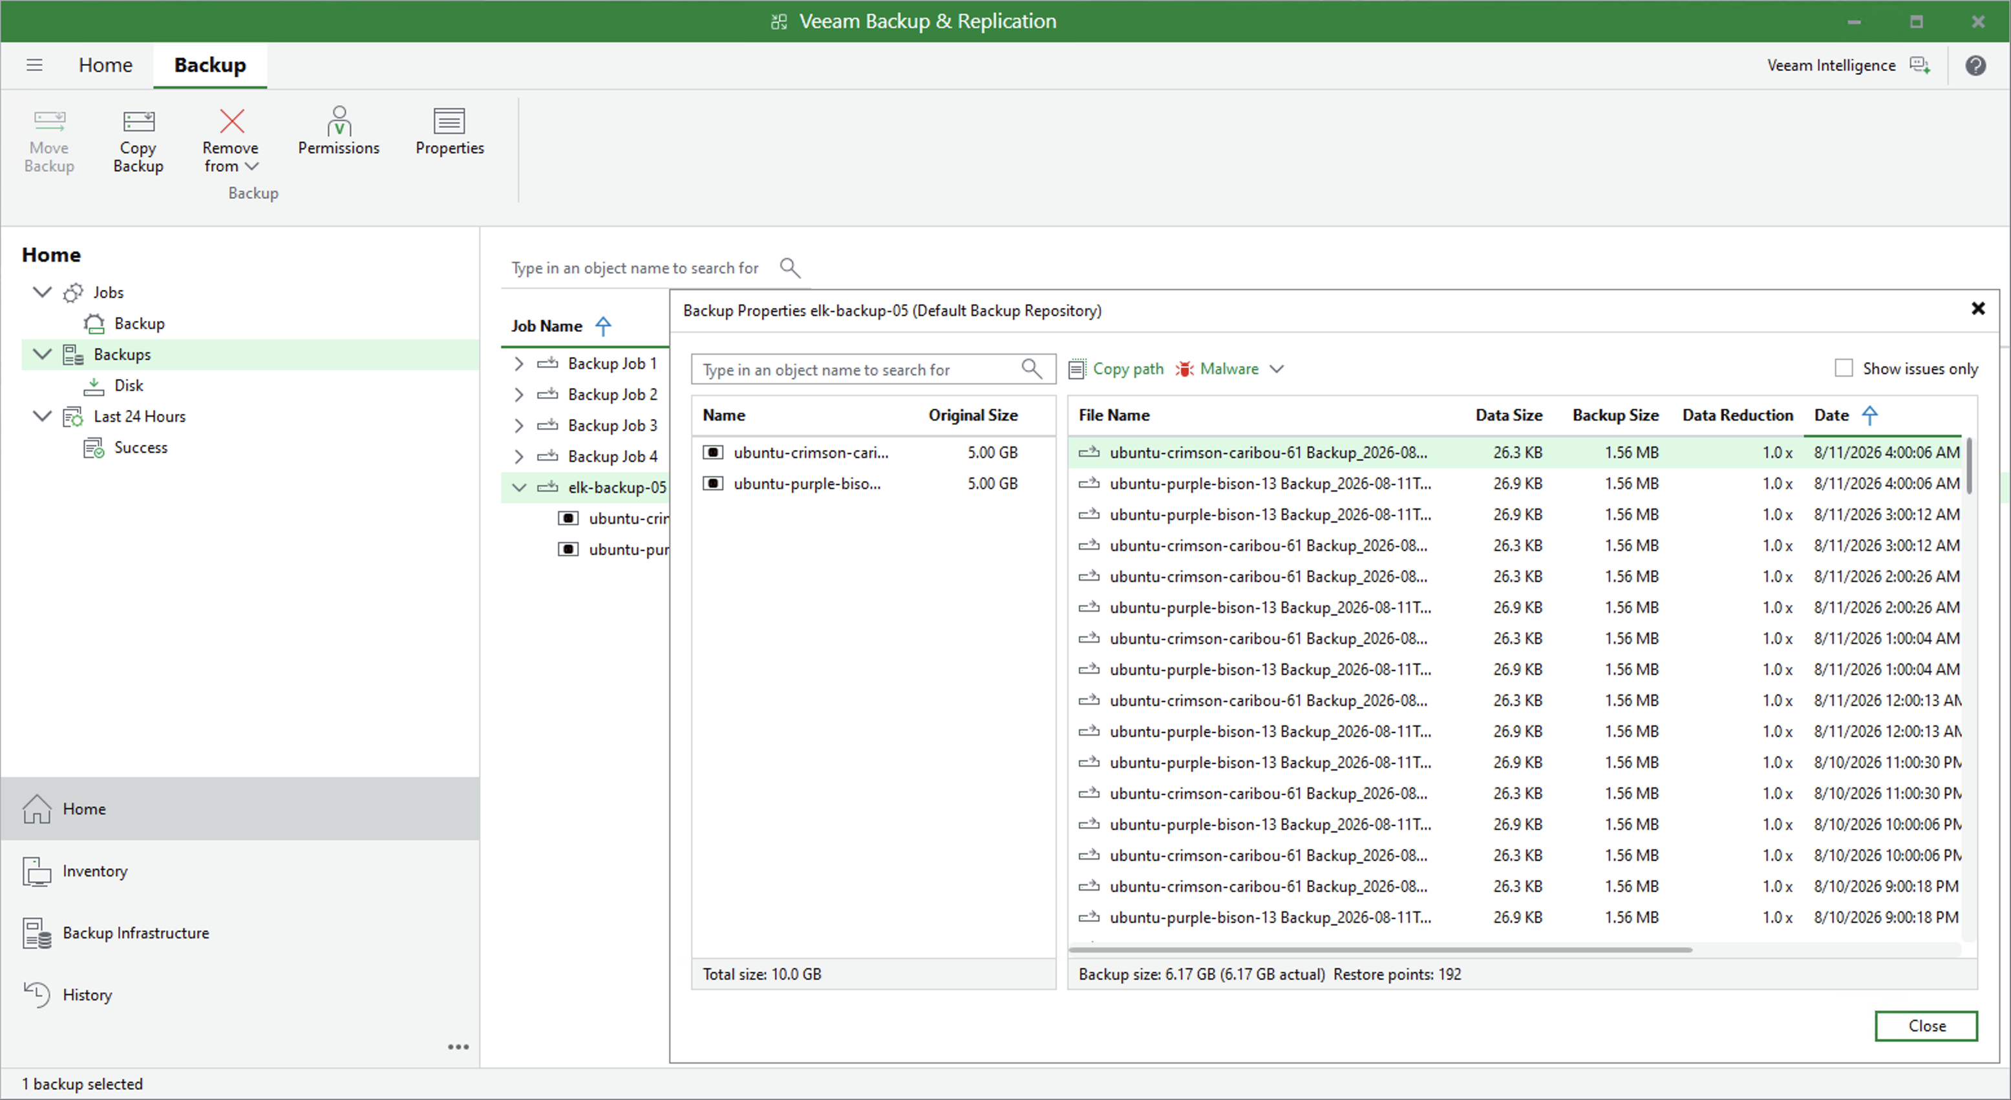2011x1100 pixels.
Task: Click the vertical scrollbar in file list
Action: 1969,466
